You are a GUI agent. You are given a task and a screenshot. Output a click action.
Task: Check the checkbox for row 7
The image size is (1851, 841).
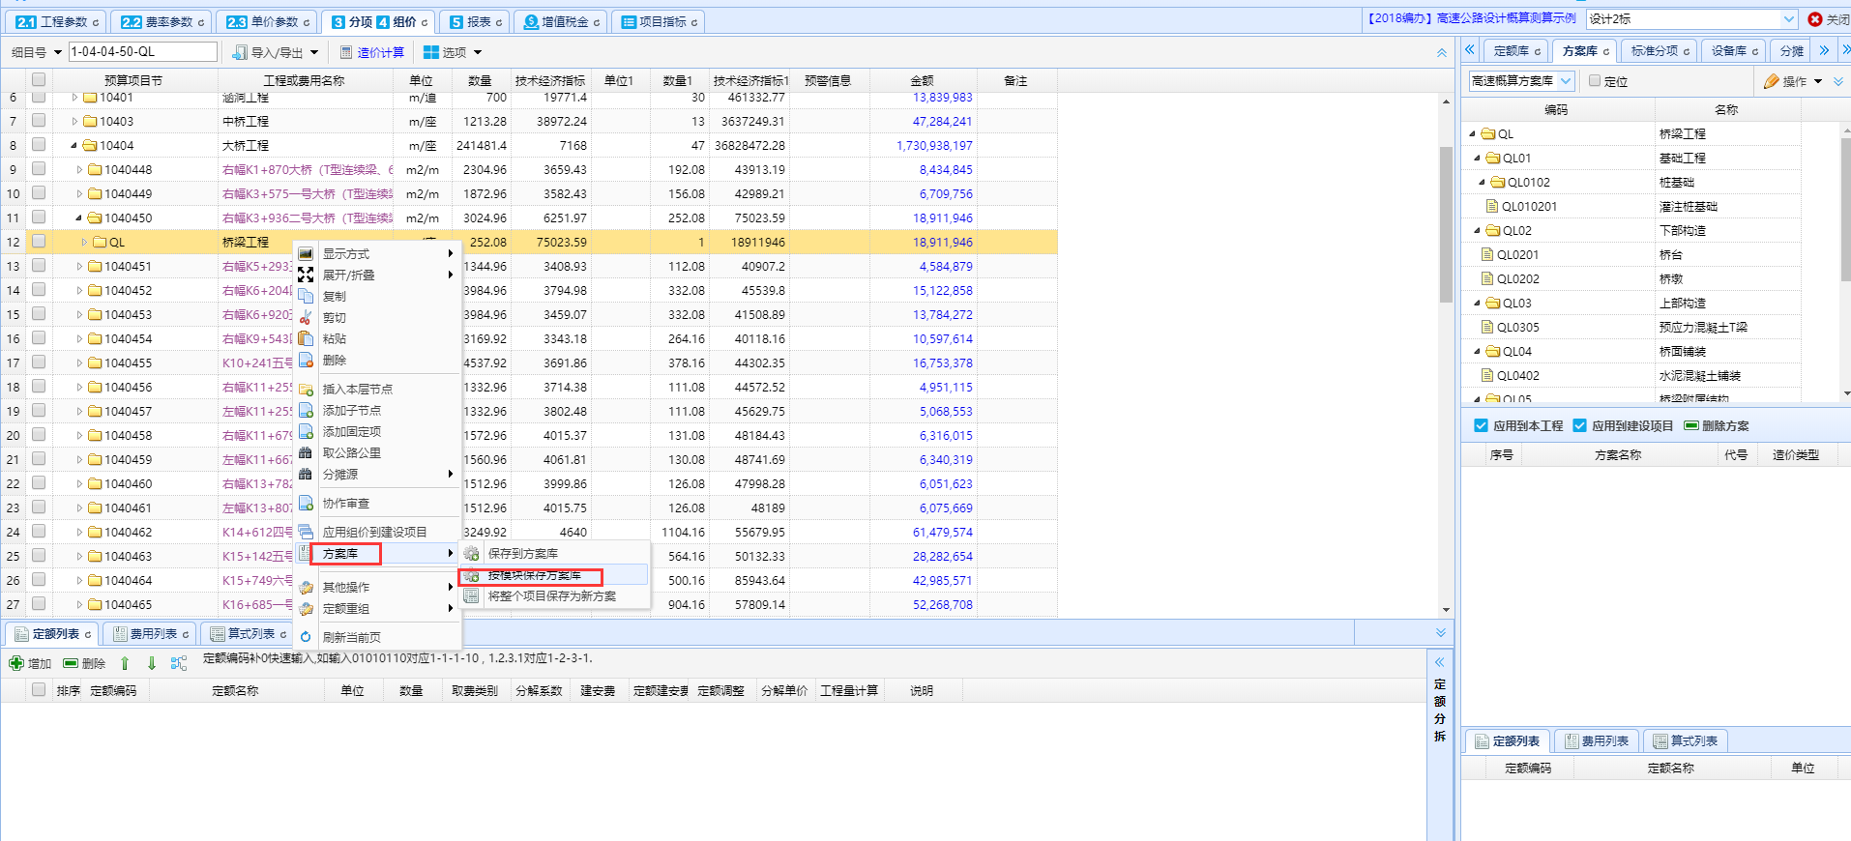point(39,120)
